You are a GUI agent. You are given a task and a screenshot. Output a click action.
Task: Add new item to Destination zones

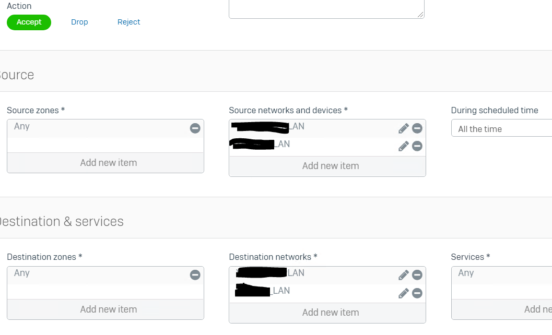[x=105, y=309]
